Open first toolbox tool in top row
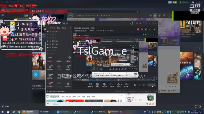The height and width of the screenshot is (114, 204). coord(50,68)
